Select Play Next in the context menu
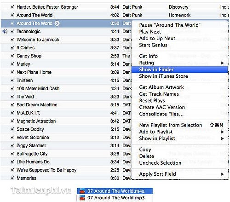 [150, 32]
